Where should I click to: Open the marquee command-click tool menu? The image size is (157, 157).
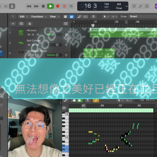pyautogui.click(x=114, y=17)
